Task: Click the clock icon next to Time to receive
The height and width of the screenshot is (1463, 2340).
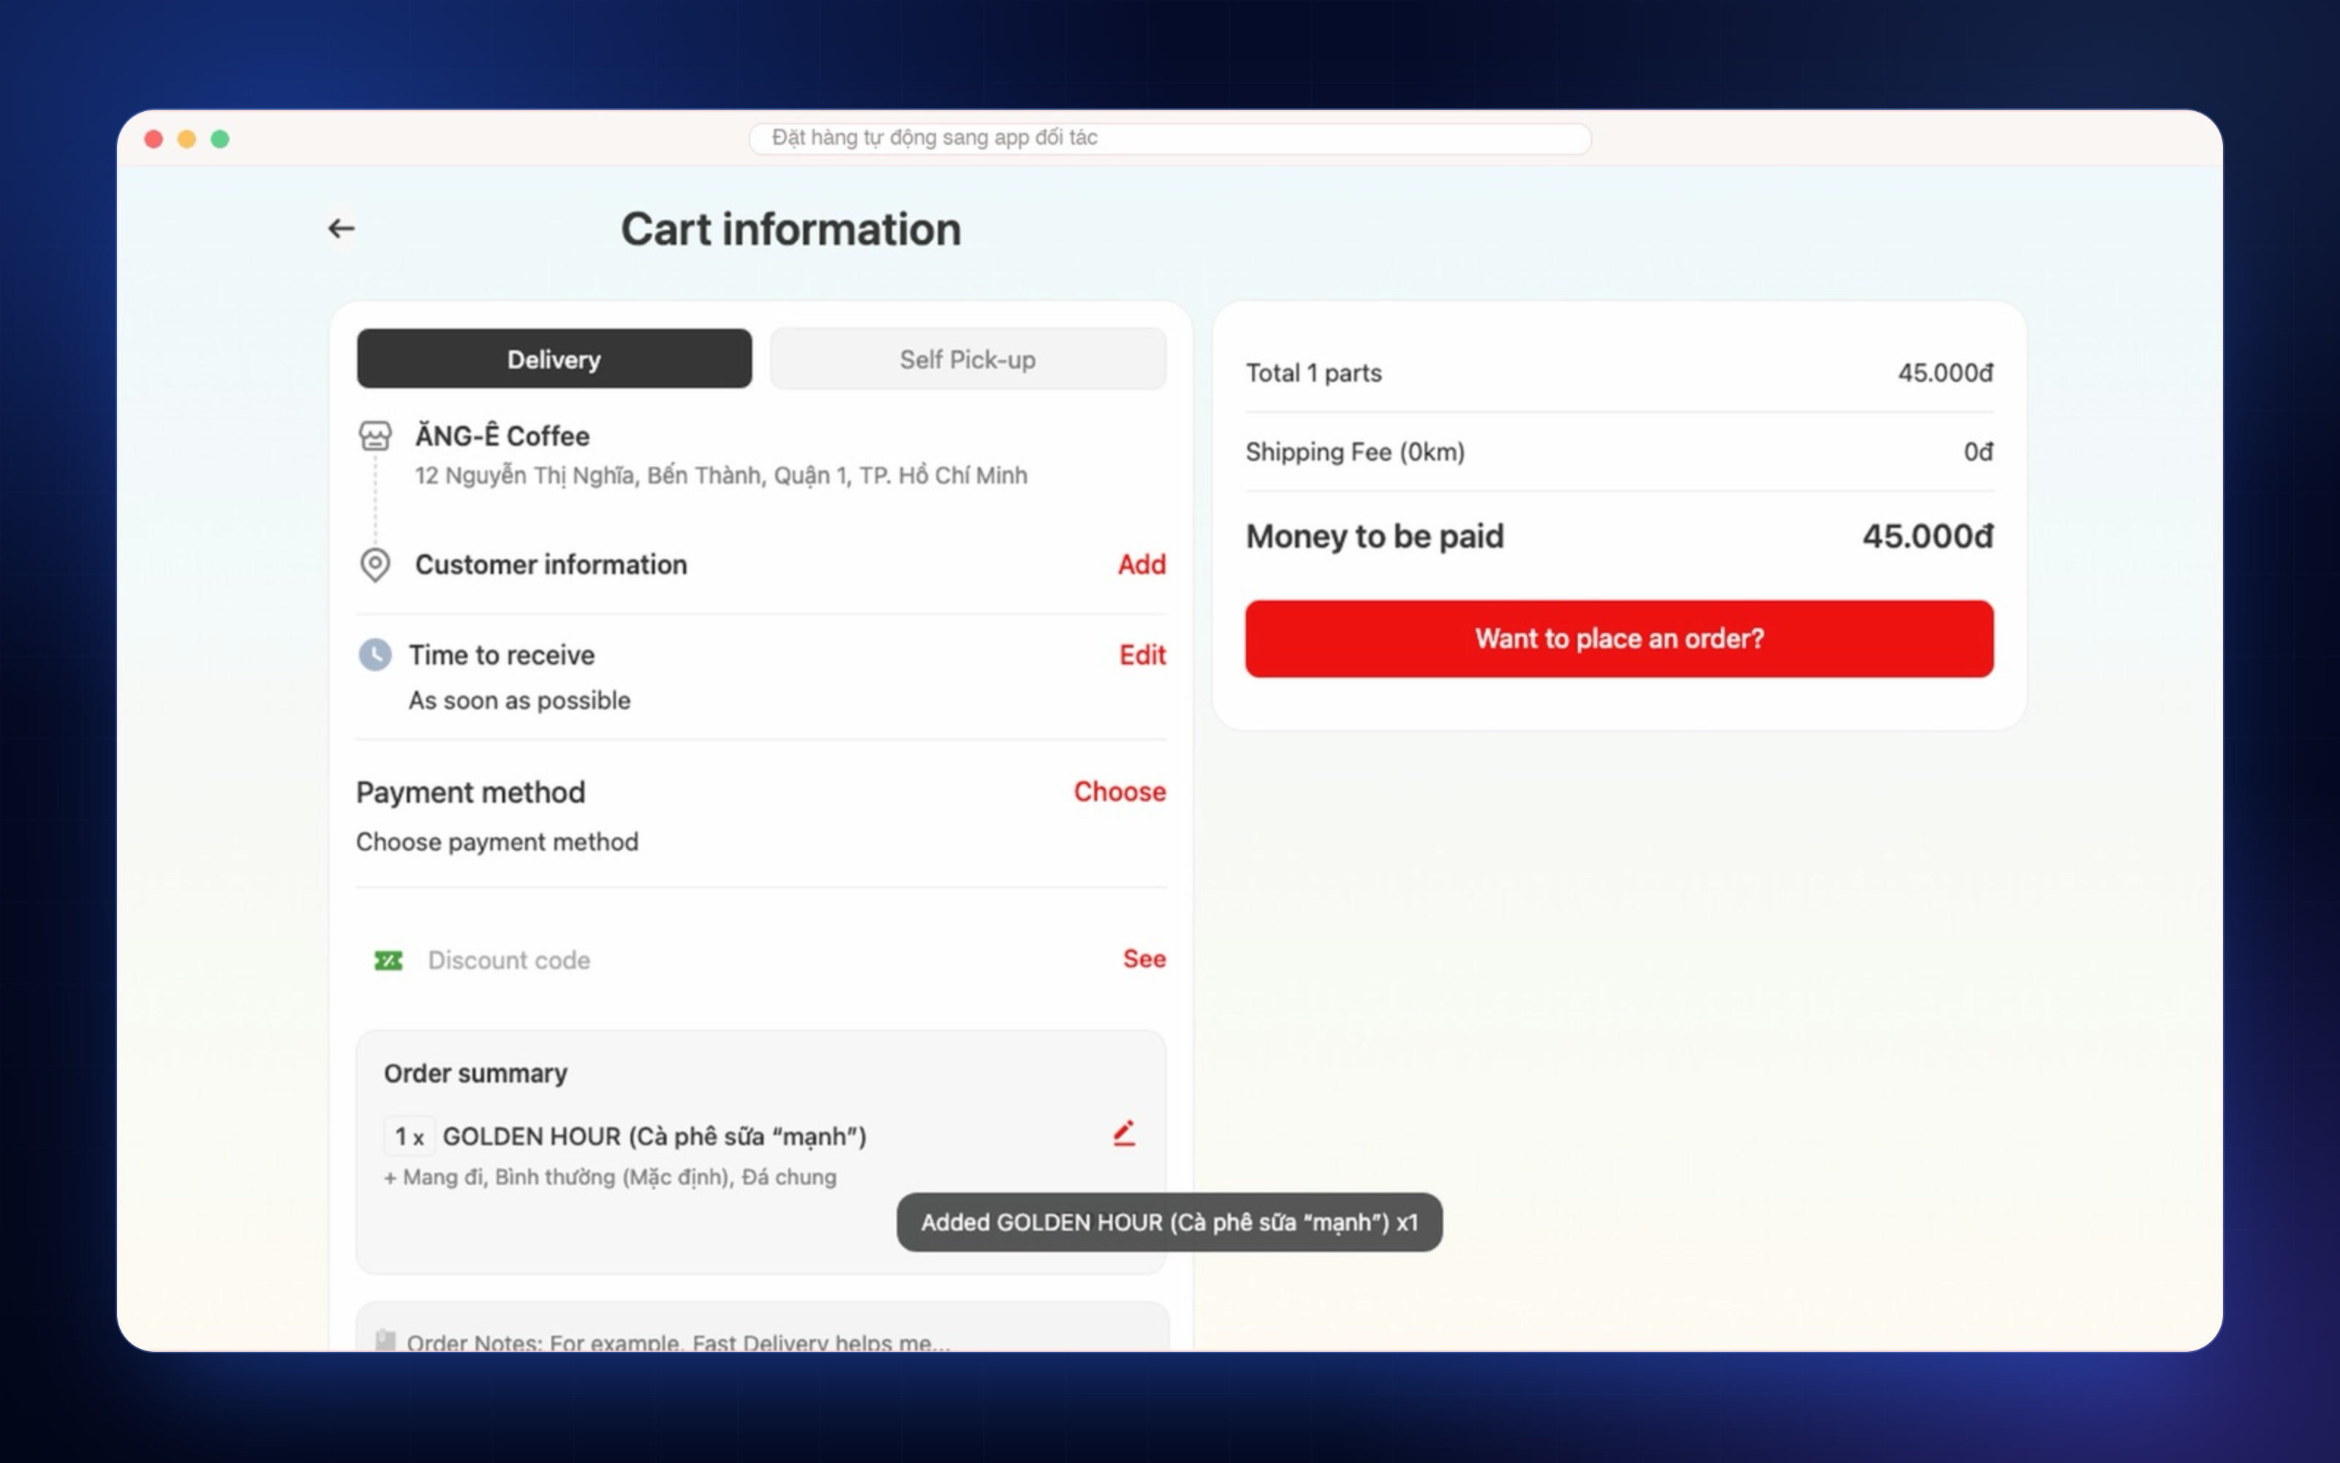Action: (x=375, y=655)
